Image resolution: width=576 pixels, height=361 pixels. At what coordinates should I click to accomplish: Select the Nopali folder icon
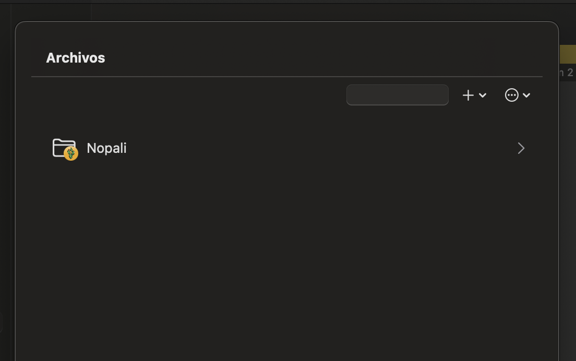coord(64,148)
